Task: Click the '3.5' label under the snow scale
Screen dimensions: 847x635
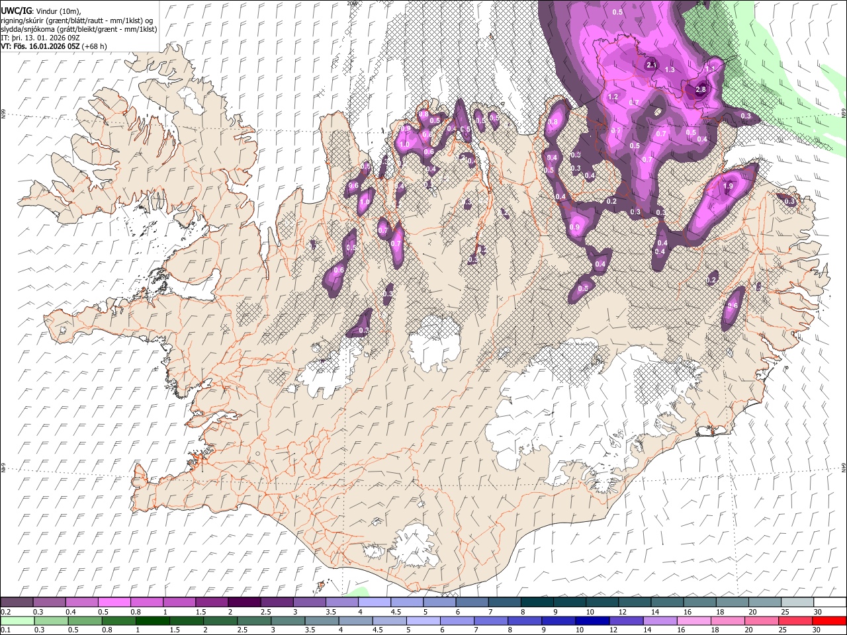Action: pyautogui.click(x=331, y=612)
